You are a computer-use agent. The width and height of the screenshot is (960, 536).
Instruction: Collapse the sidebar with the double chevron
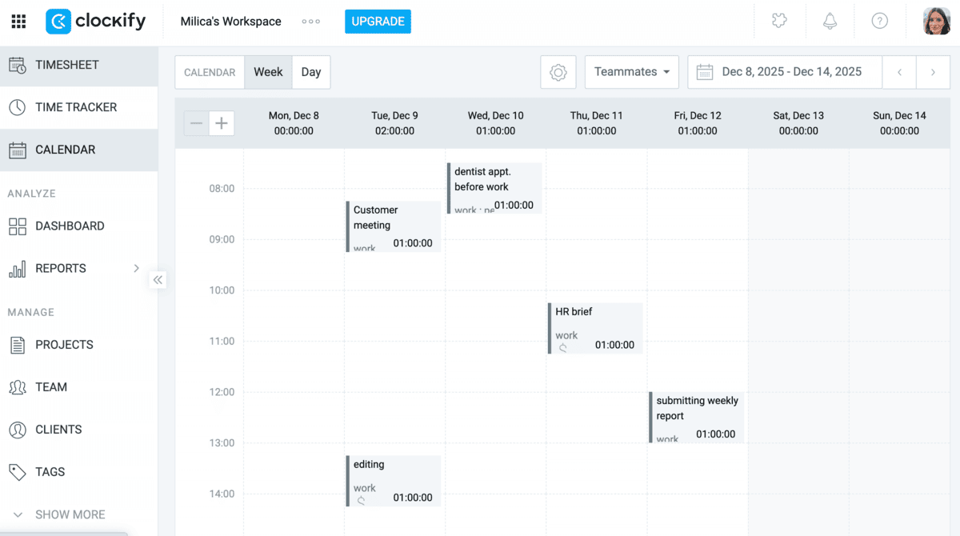point(158,280)
